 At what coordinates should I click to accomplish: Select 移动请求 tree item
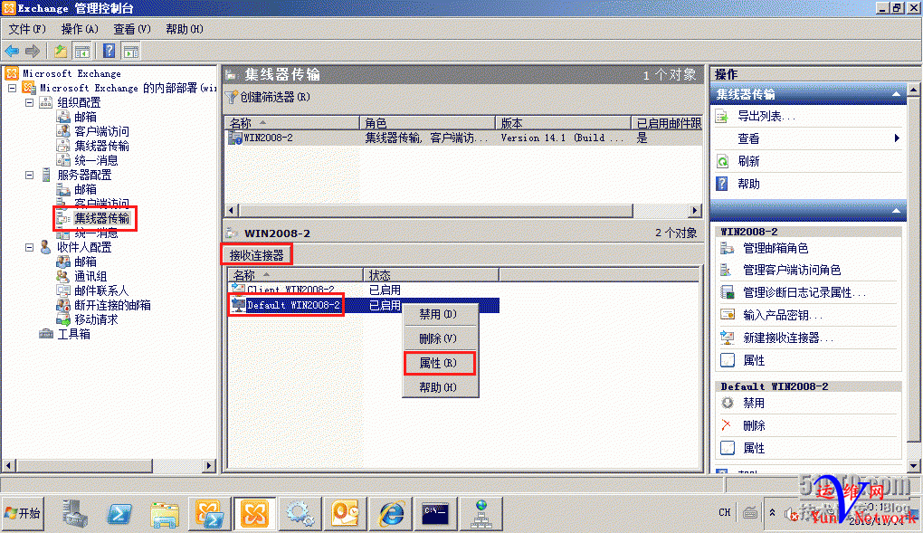pos(96,319)
